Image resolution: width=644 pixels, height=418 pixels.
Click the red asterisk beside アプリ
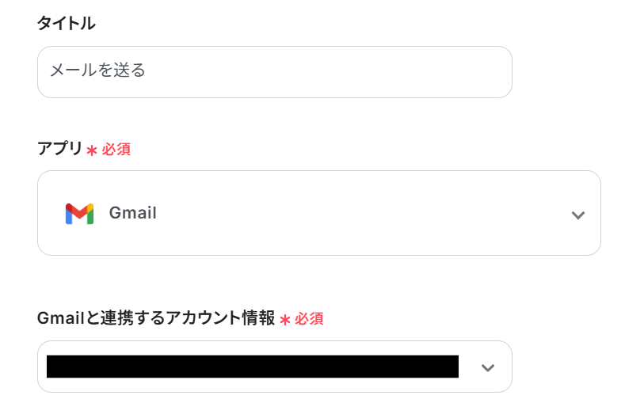[x=92, y=150]
